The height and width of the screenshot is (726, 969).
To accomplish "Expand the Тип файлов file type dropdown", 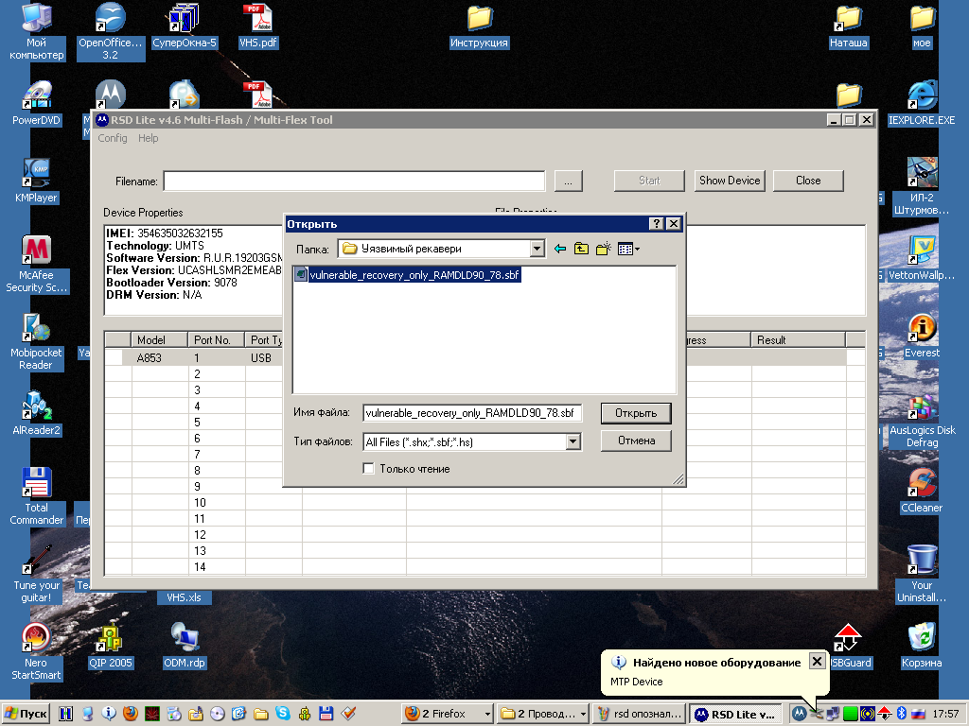I will pos(573,442).
